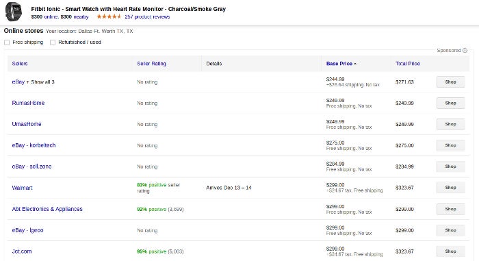The image size is (479, 261).
Task: Open RumasHome seller link
Action: [x=28, y=103]
